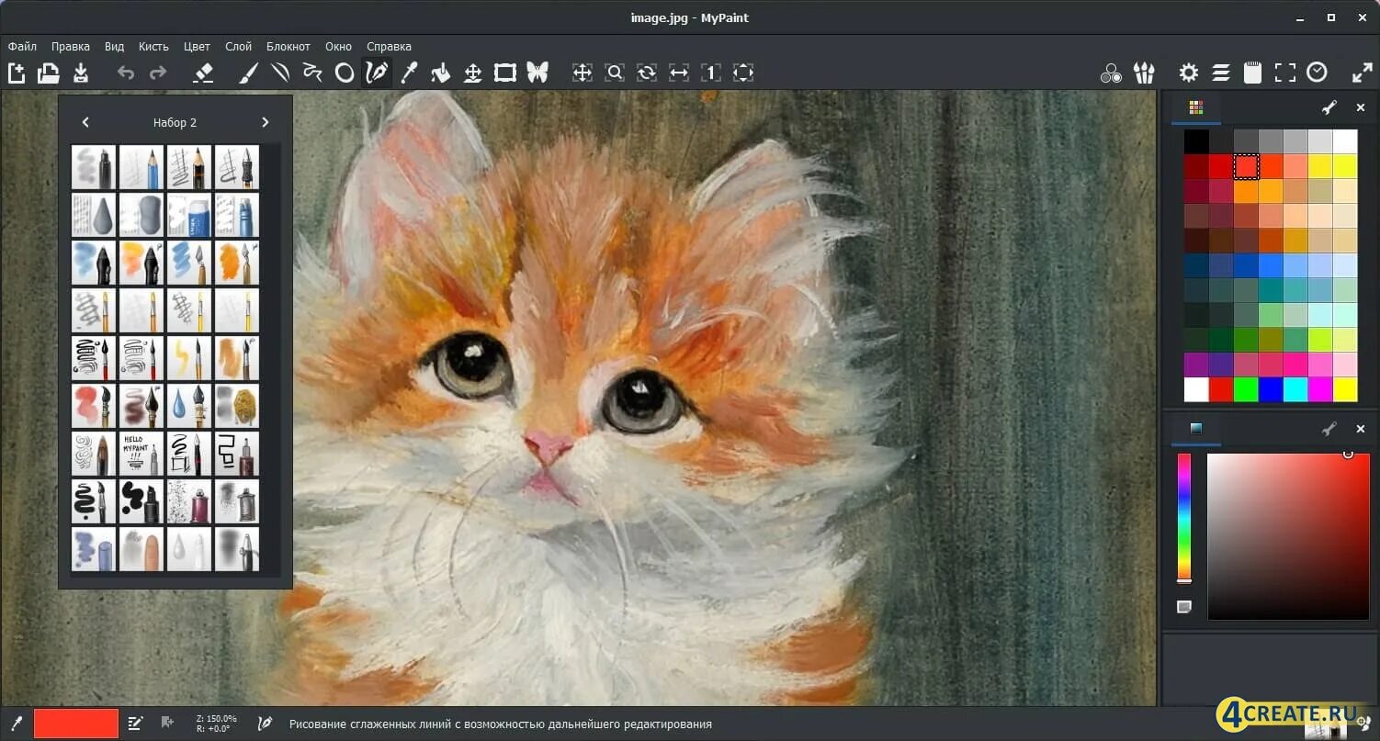
Task: Open brush settings gear icon
Action: (1189, 73)
